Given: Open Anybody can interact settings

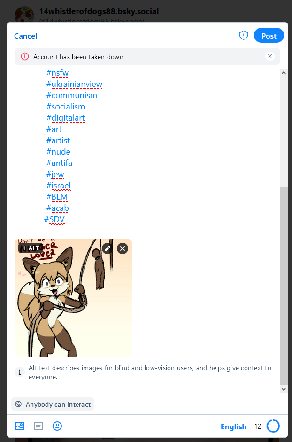Looking at the screenshot, I should [53, 404].
